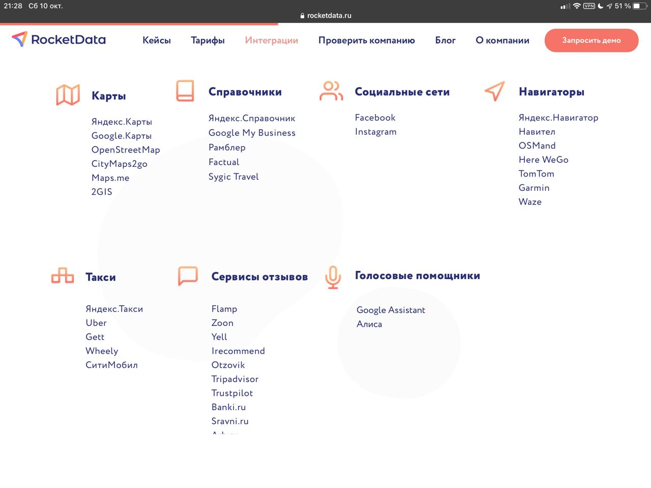Viewport: 651px width, 488px height.
Task: Open the CityMaps2go link
Action: [120, 164]
